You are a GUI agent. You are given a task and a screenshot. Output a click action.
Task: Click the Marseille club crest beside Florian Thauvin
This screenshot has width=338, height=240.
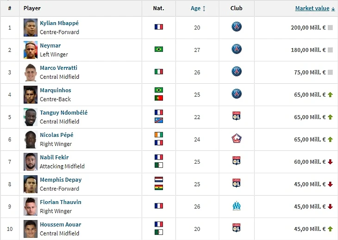[x=237, y=206]
